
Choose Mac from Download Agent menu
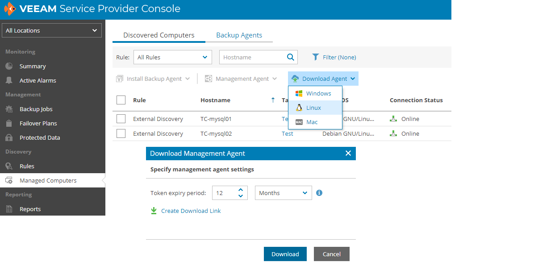[315, 122]
